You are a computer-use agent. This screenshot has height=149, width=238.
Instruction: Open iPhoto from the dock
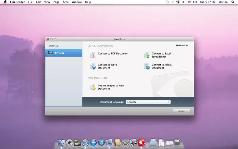tap(133, 143)
